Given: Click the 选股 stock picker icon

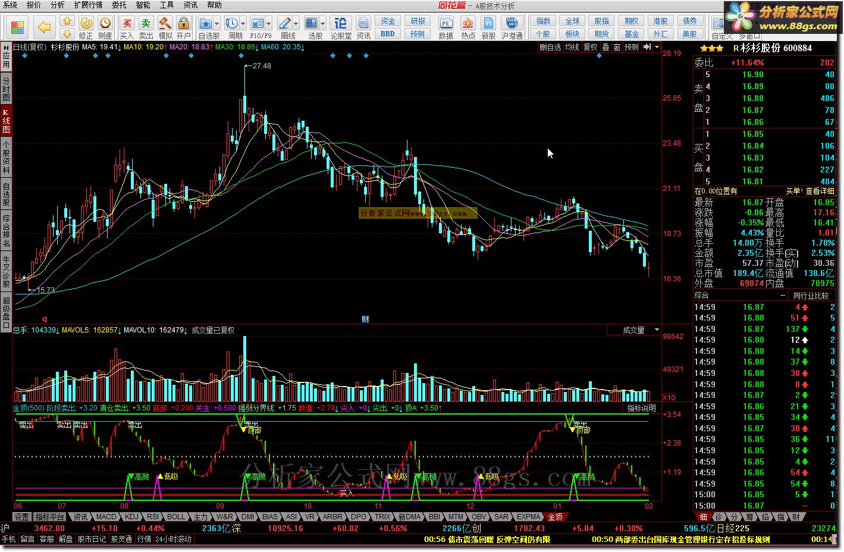Looking at the screenshot, I should tap(312, 23).
